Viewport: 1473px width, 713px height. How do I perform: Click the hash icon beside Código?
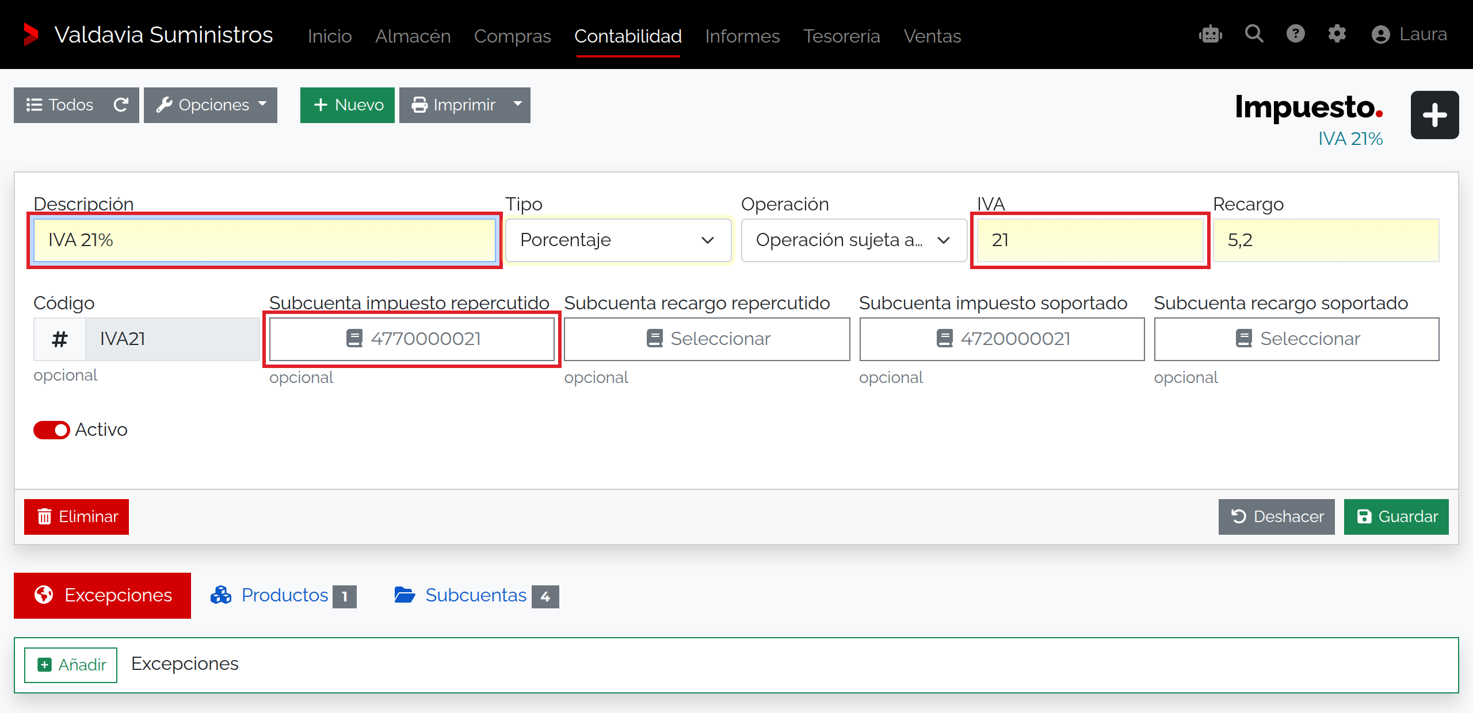[60, 339]
